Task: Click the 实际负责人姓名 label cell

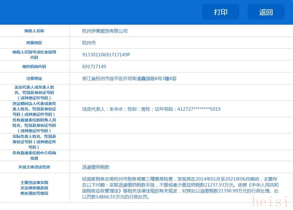Action: pos(34,142)
